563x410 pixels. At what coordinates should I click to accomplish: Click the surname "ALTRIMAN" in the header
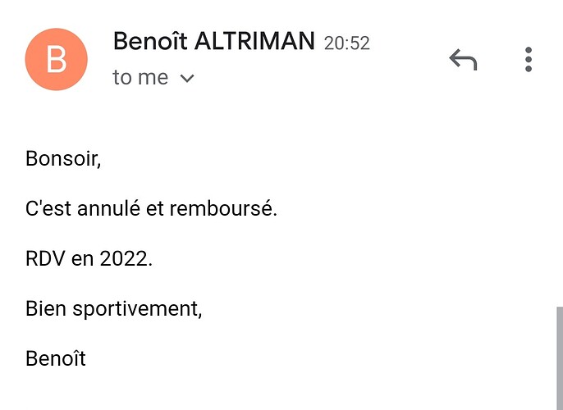coord(254,41)
